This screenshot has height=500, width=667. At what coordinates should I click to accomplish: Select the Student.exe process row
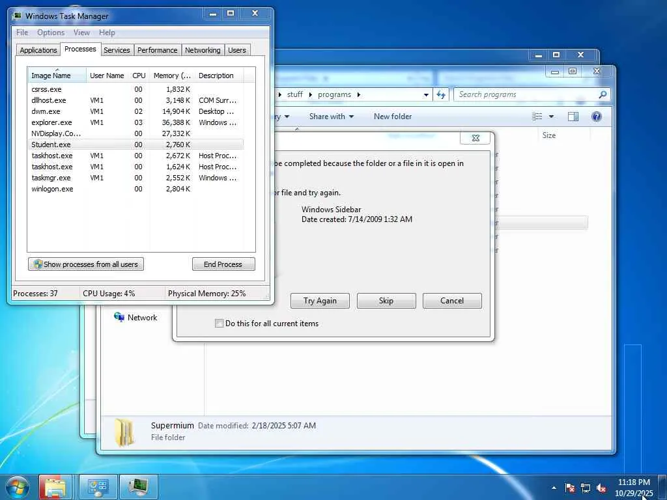[x=135, y=145]
